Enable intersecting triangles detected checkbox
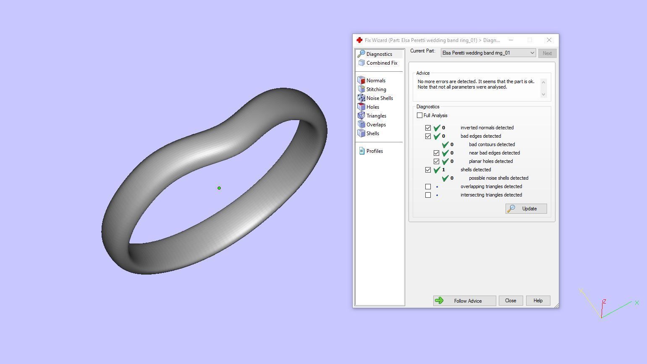The height and width of the screenshot is (364, 647). pyautogui.click(x=428, y=195)
